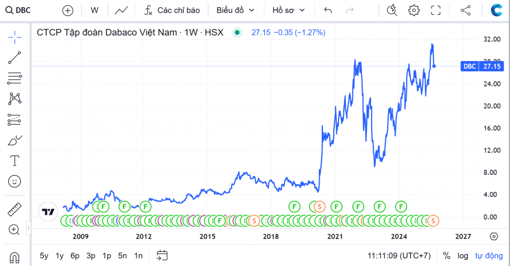This screenshot has height=266, width=510.
Task: Click the add symbol compare plus icon
Action: (x=68, y=11)
